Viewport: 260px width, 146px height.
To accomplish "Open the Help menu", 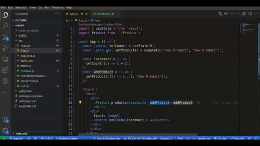I will (69, 7).
